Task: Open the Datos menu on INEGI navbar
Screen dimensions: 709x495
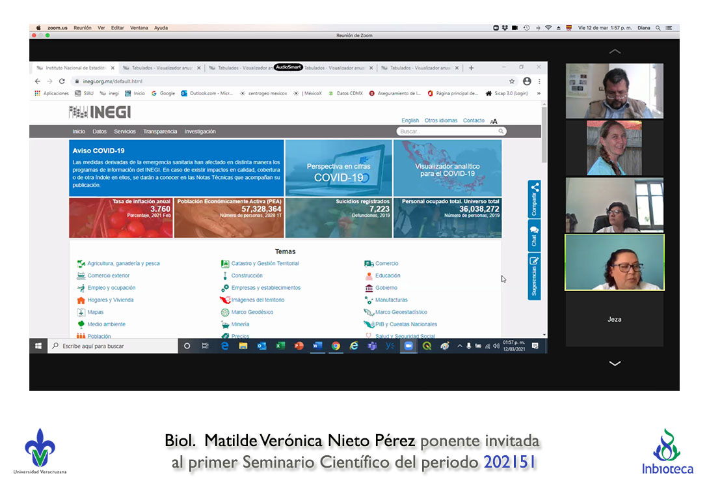Action: tap(100, 132)
